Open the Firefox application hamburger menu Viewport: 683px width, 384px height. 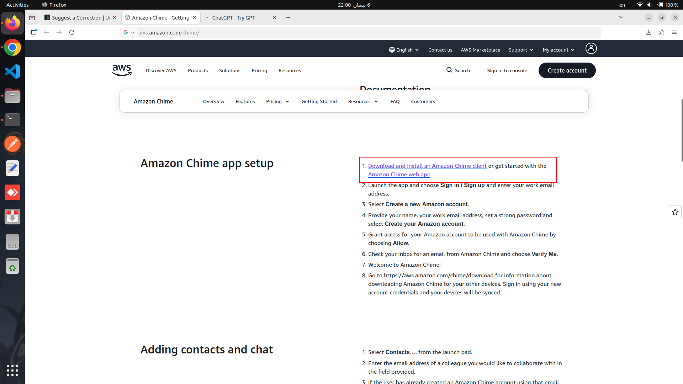[674, 32]
